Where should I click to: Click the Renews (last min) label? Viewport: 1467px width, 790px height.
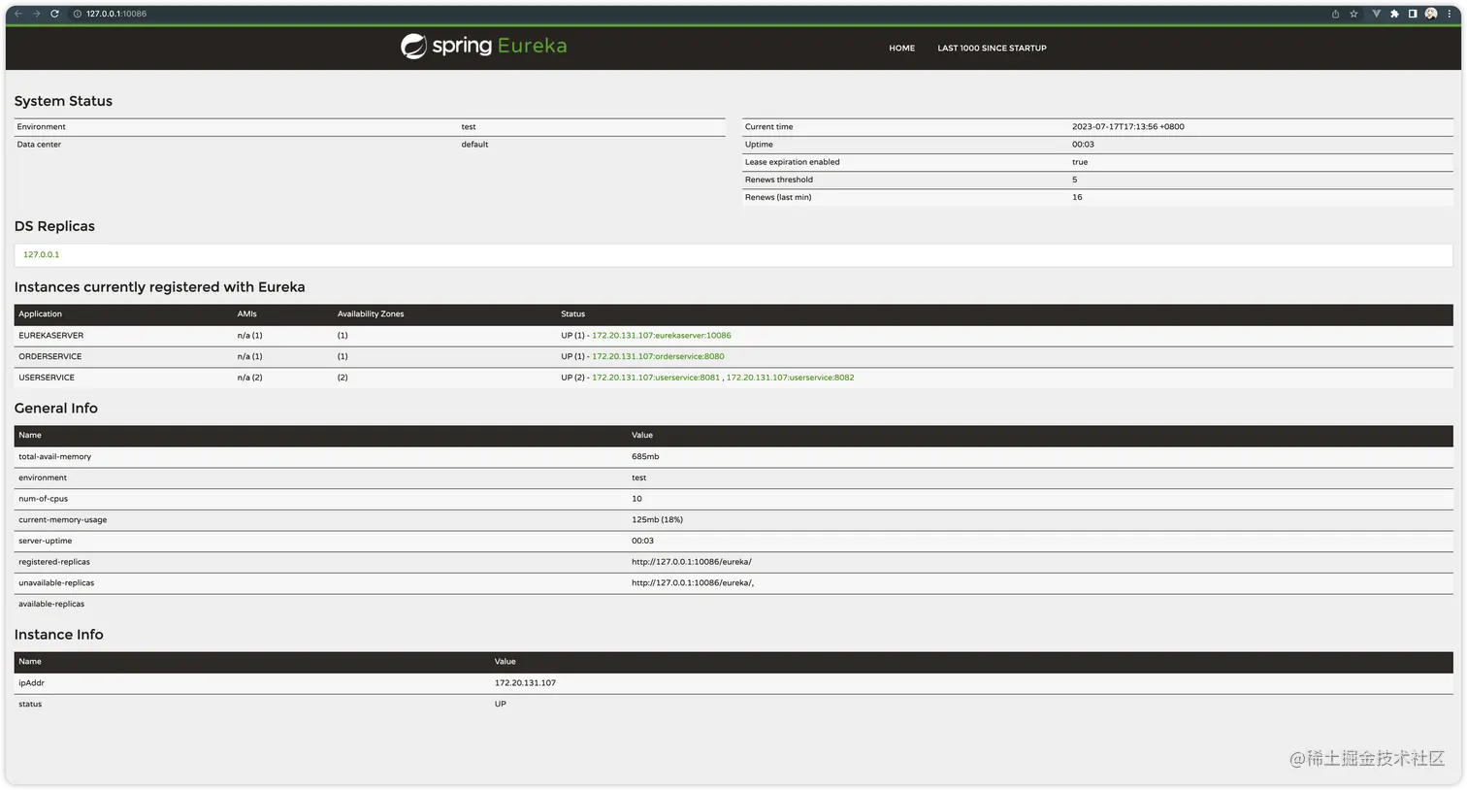[777, 197]
